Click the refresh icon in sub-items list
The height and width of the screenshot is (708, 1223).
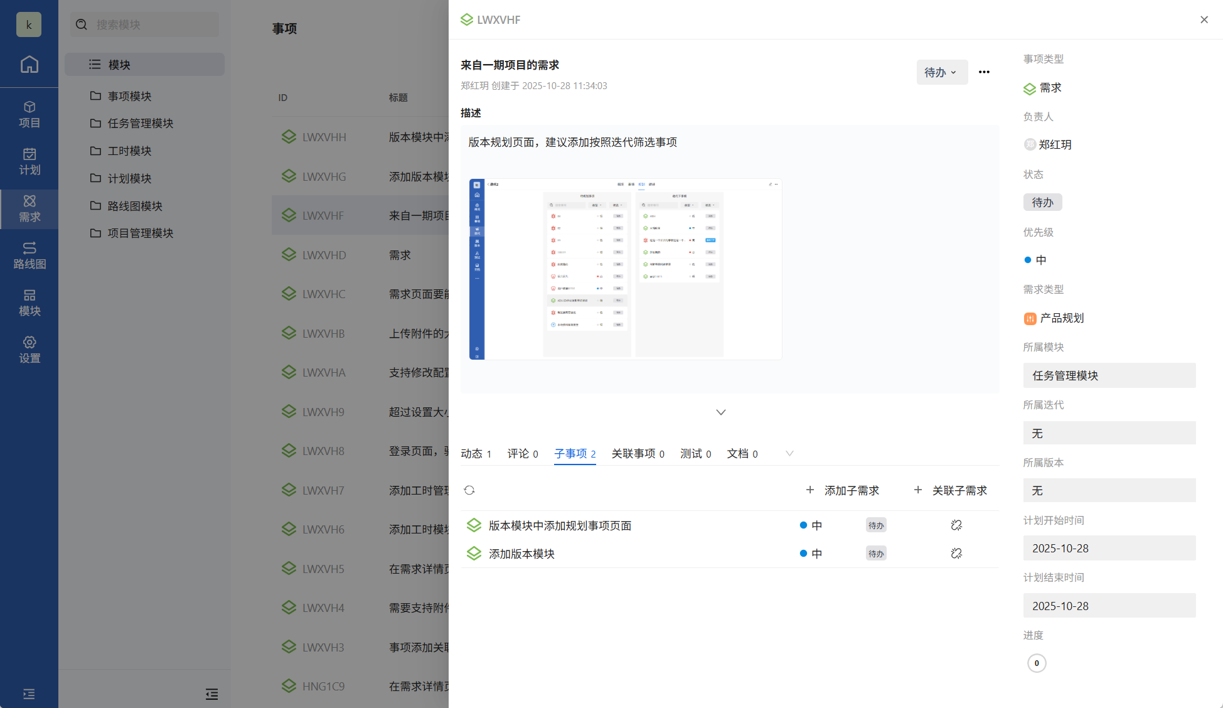(x=469, y=490)
